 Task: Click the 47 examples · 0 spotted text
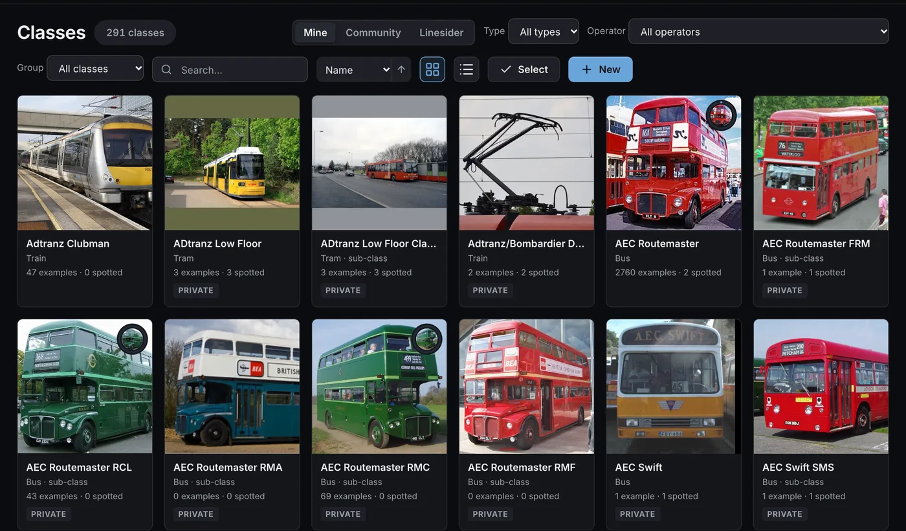(74, 273)
